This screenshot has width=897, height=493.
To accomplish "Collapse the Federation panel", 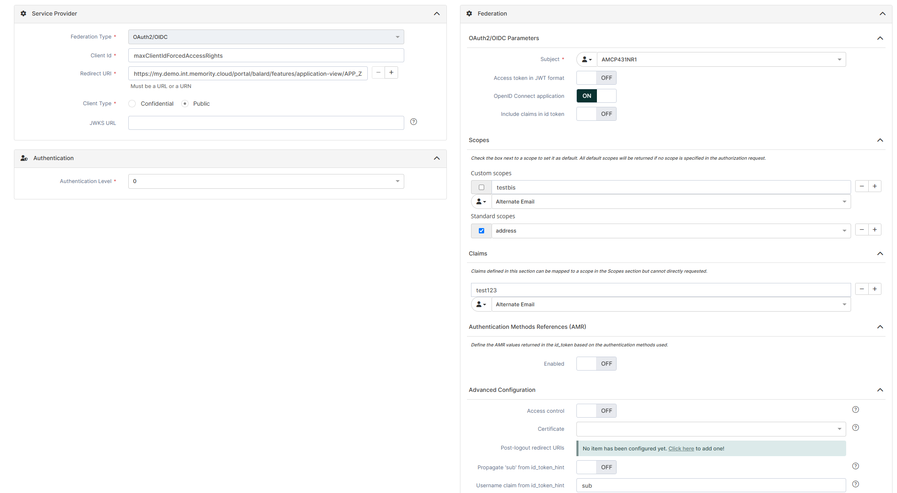I will click(883, 14).
